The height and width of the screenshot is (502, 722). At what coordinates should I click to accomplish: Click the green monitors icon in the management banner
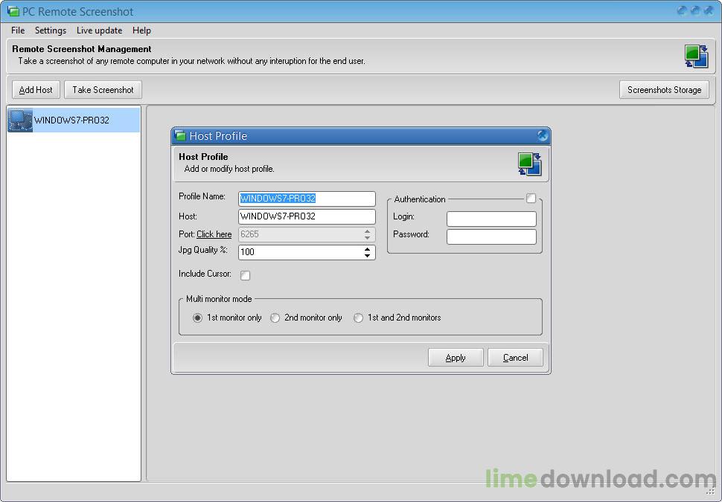(695, 56)
